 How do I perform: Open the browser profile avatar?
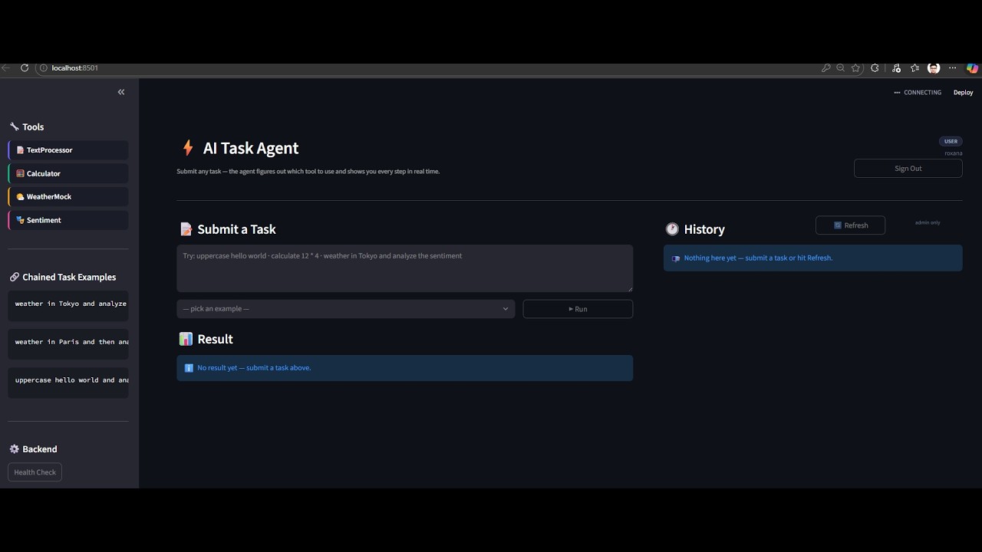tap(934, 68)
